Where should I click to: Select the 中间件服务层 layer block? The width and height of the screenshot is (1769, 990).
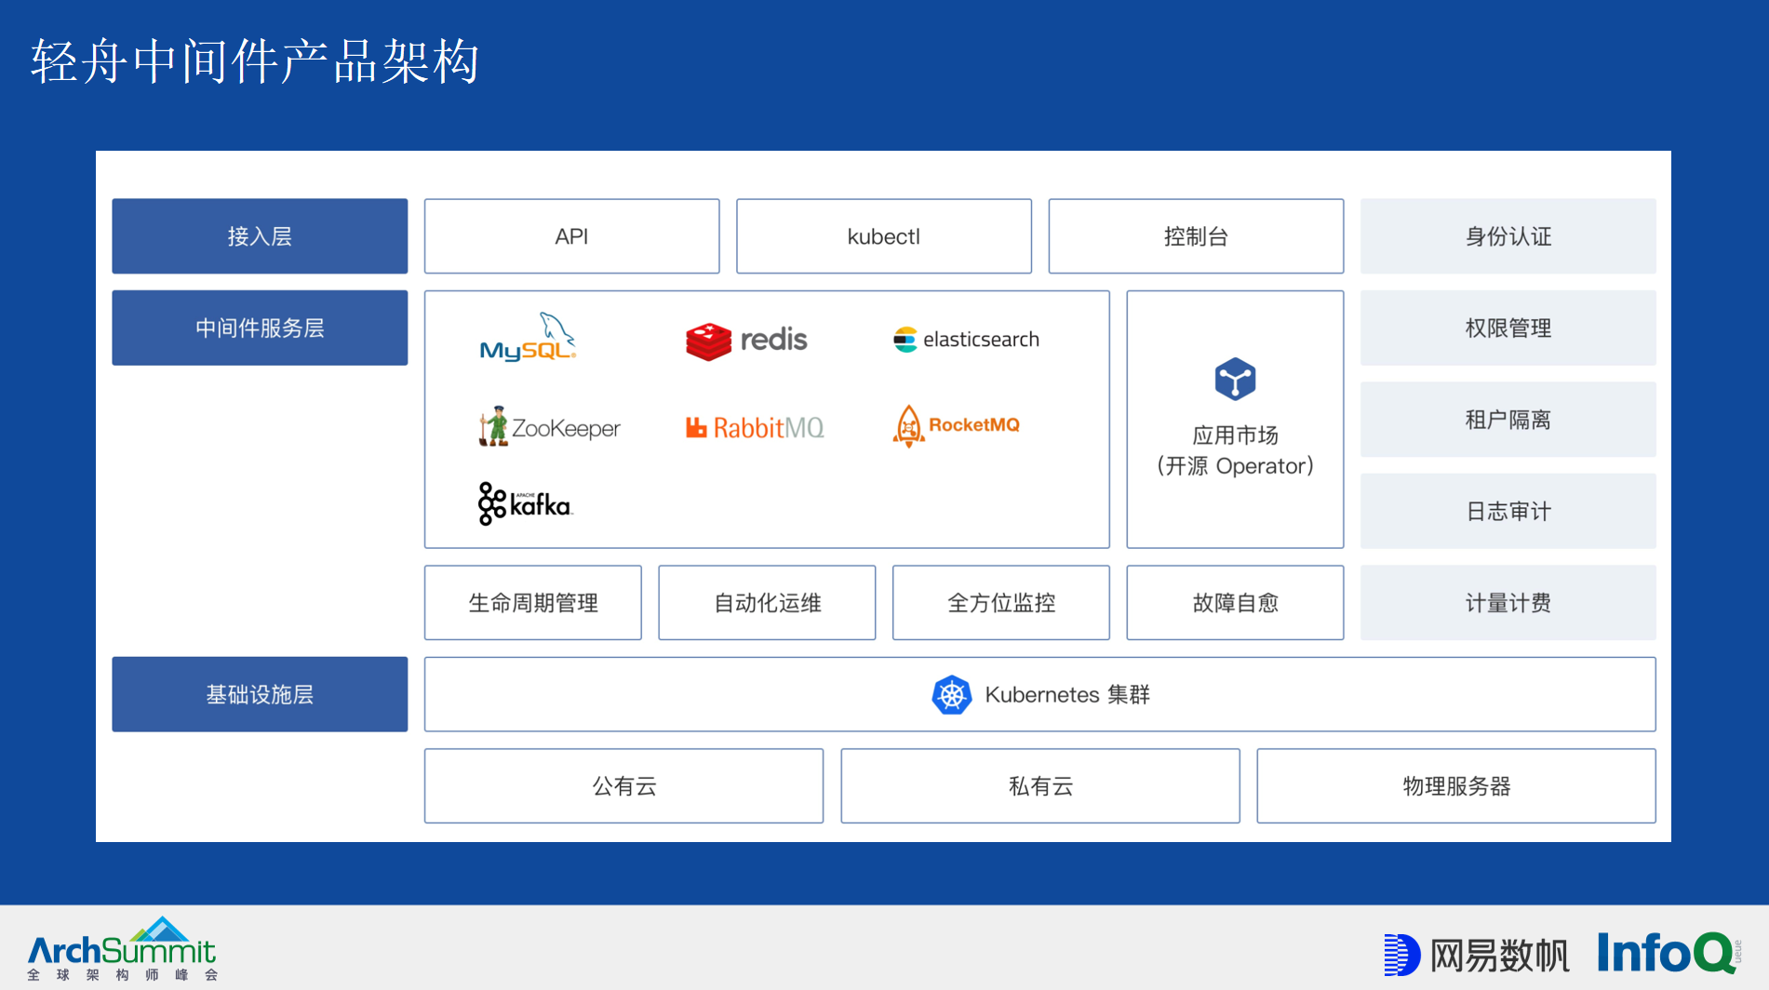(260, 328)
